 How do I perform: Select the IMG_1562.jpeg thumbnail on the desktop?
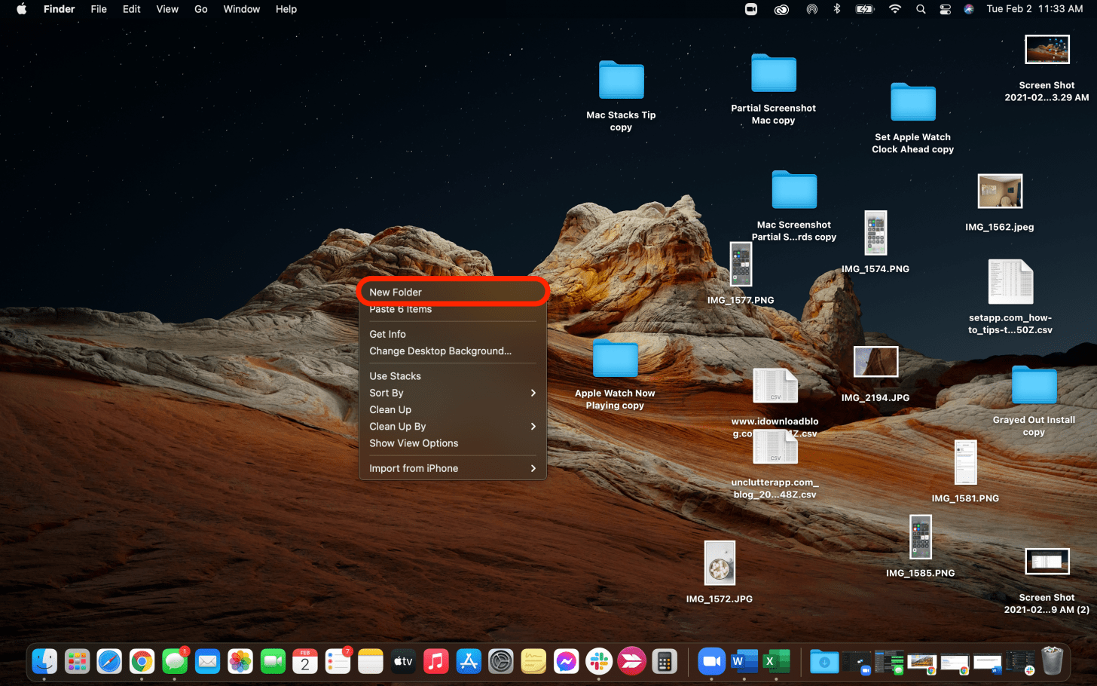[999, 191]
